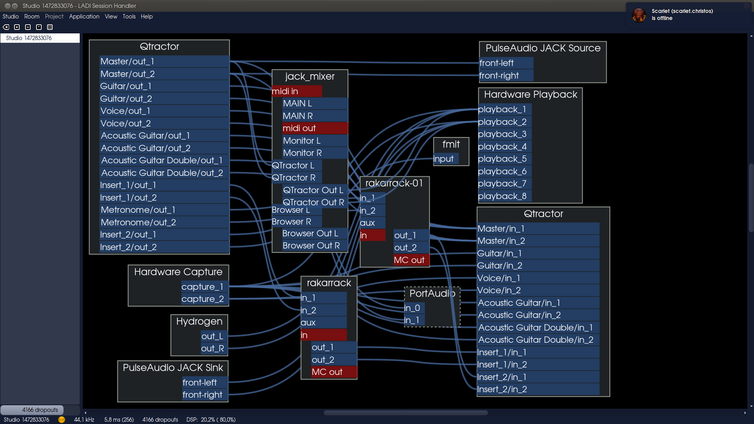
Task: Select jack_mixer Monitor R port
Action: pyautogui.click(x=315, y=153)
